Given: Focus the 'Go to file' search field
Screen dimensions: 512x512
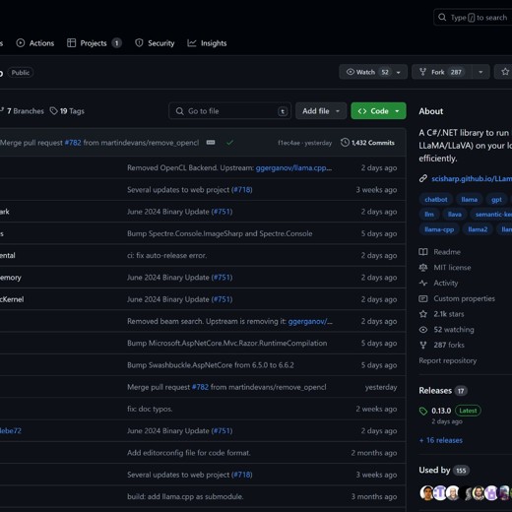Looking at the screenshot, I should tap(229, 111).
